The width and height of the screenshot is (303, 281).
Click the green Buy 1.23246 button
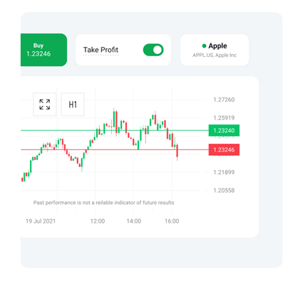coord(43,50)
